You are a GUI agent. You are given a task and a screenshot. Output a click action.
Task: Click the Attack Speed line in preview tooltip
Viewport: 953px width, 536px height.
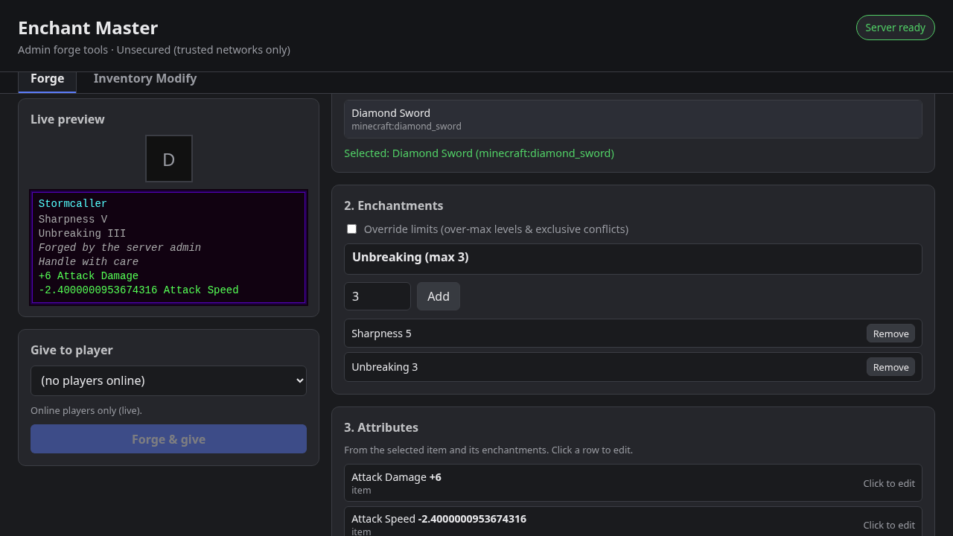138,290
